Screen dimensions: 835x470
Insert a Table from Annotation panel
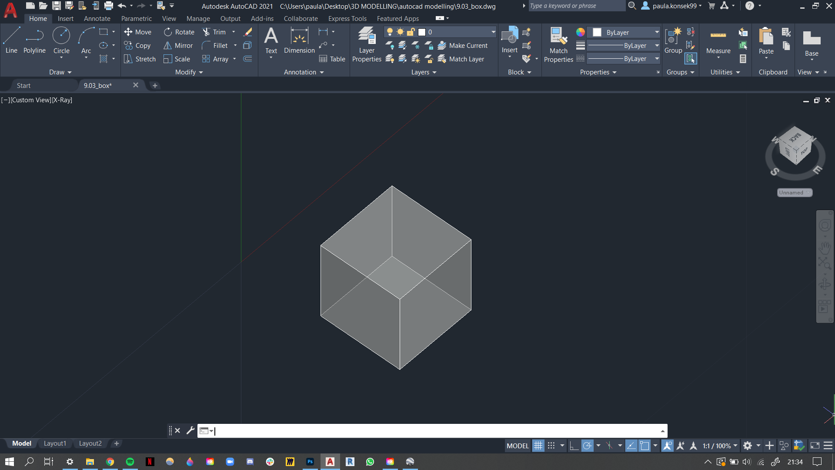[332, 59]
